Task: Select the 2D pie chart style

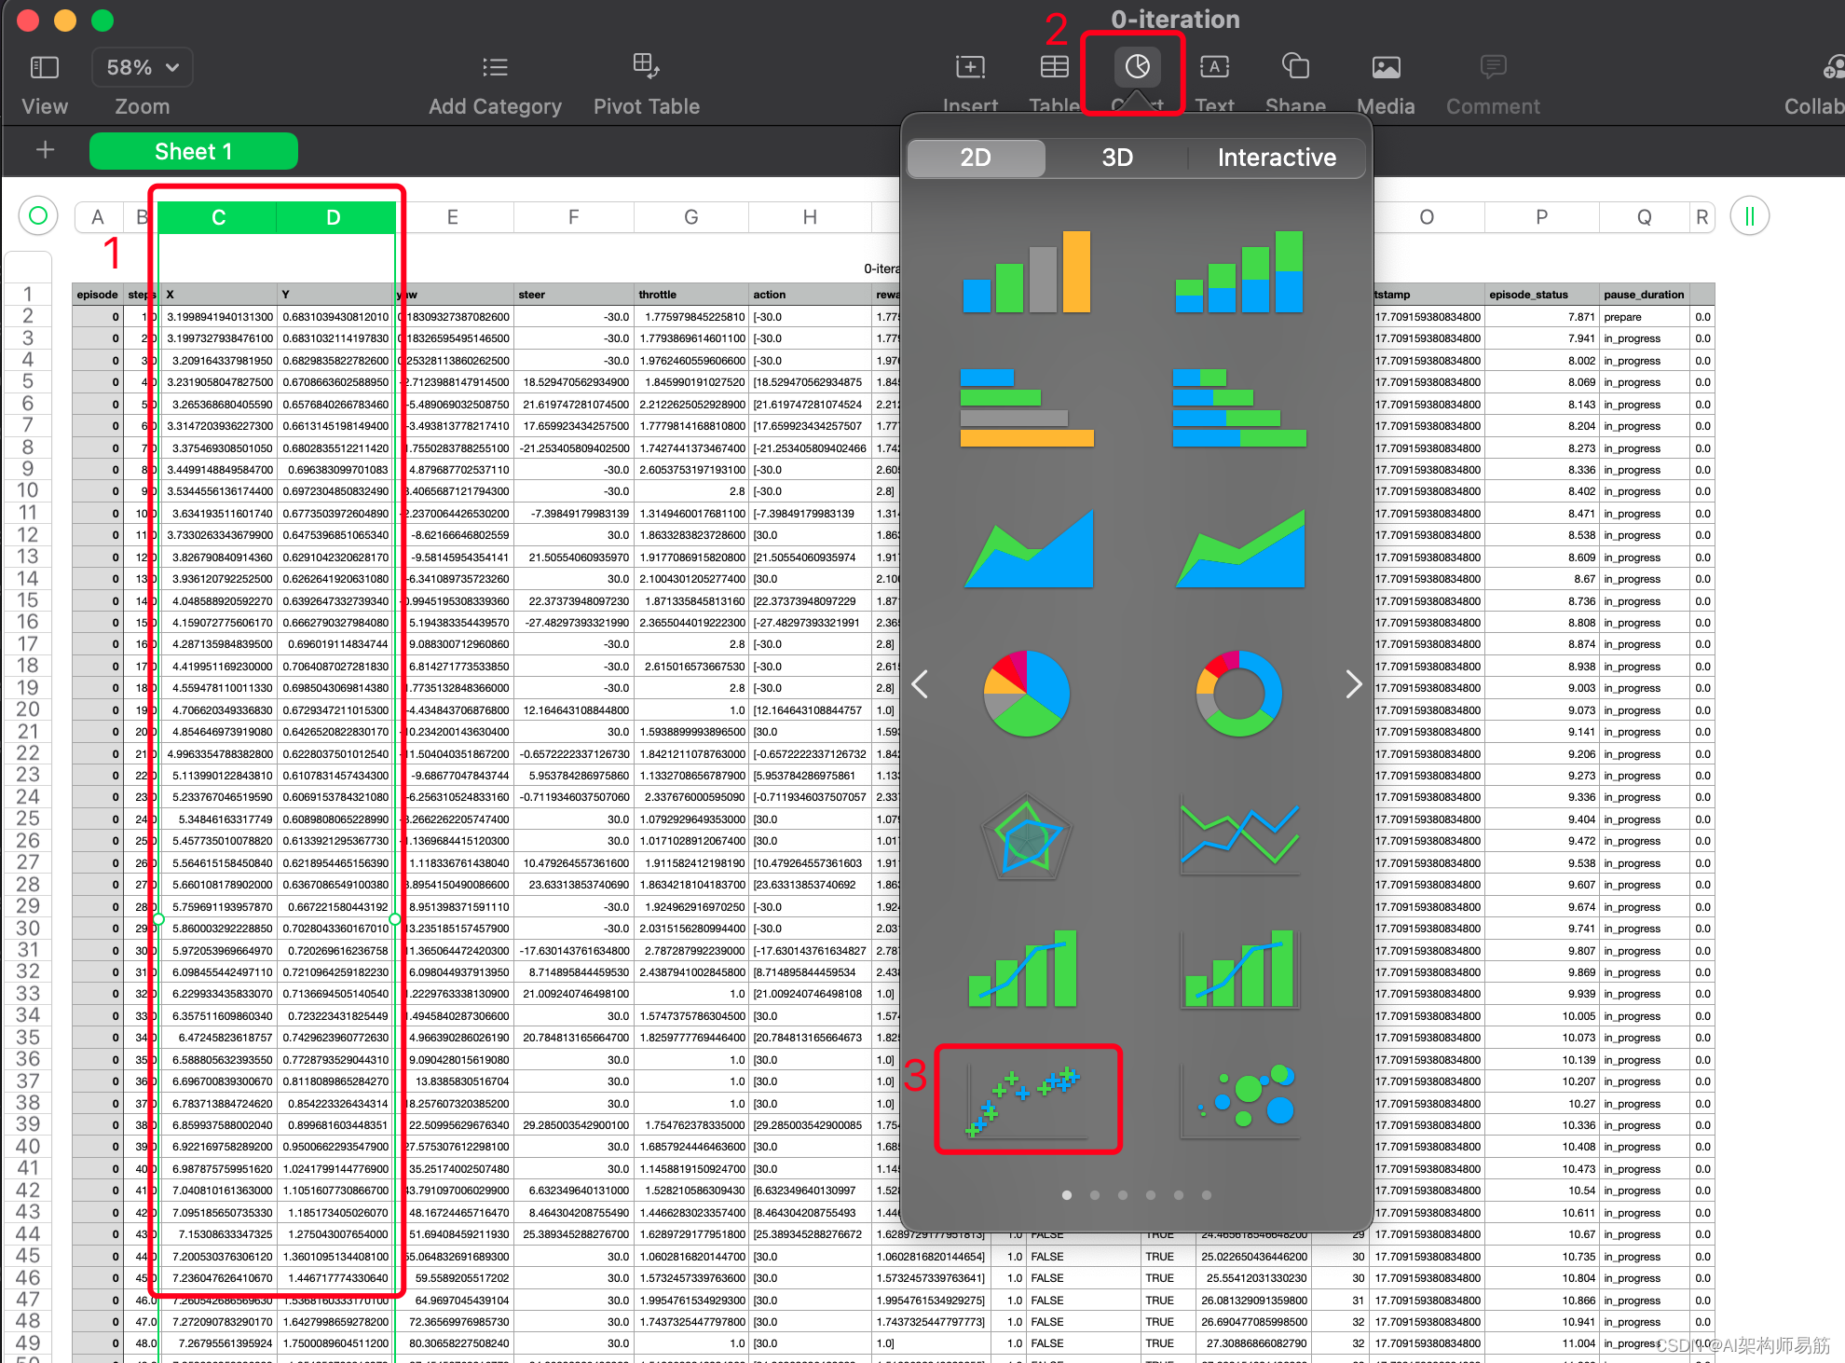Action: 1027,694
